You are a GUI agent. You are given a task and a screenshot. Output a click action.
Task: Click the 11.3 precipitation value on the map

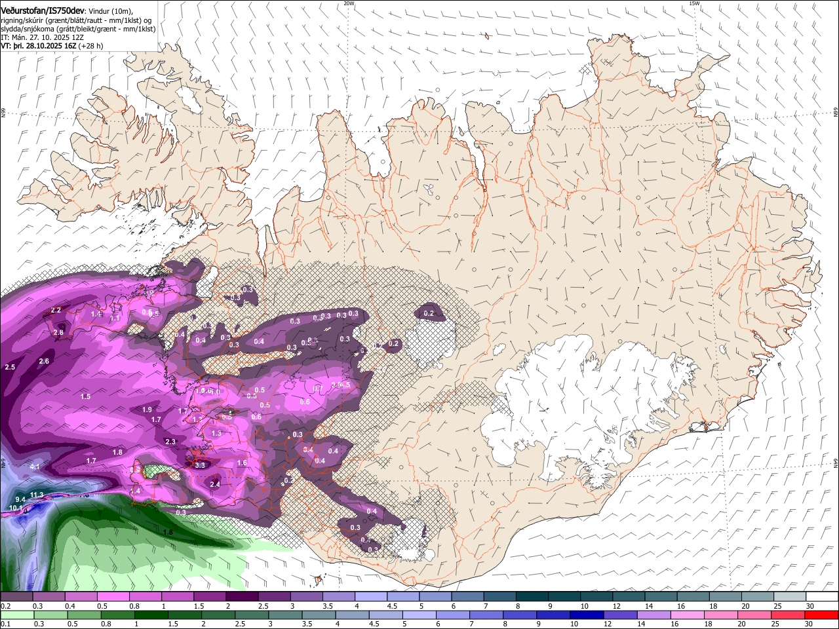[37, 495]
